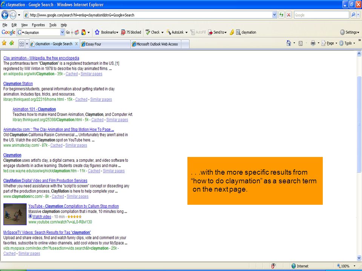Click the YouTube claymation video thumbnail
This screenshot has width=362, height=271.
click(15, 214)
